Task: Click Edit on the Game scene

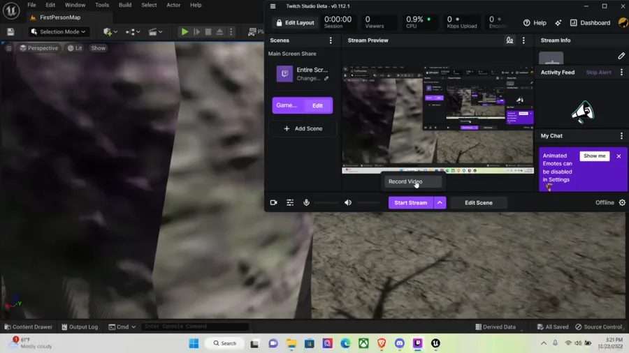Action: click(317, 105)
